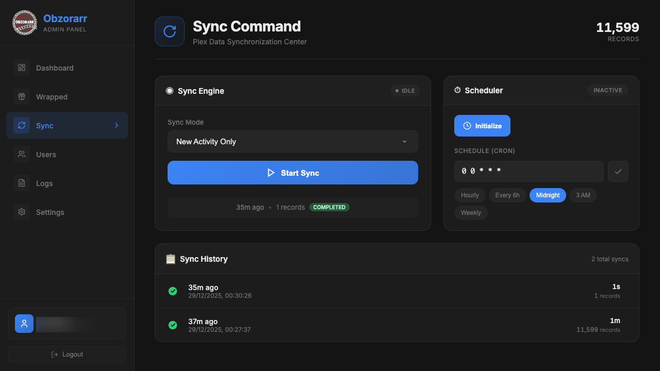The width and height of the screenshot is (660, 371).
Task: Click the 1s duration value
Action: [616, 286]
